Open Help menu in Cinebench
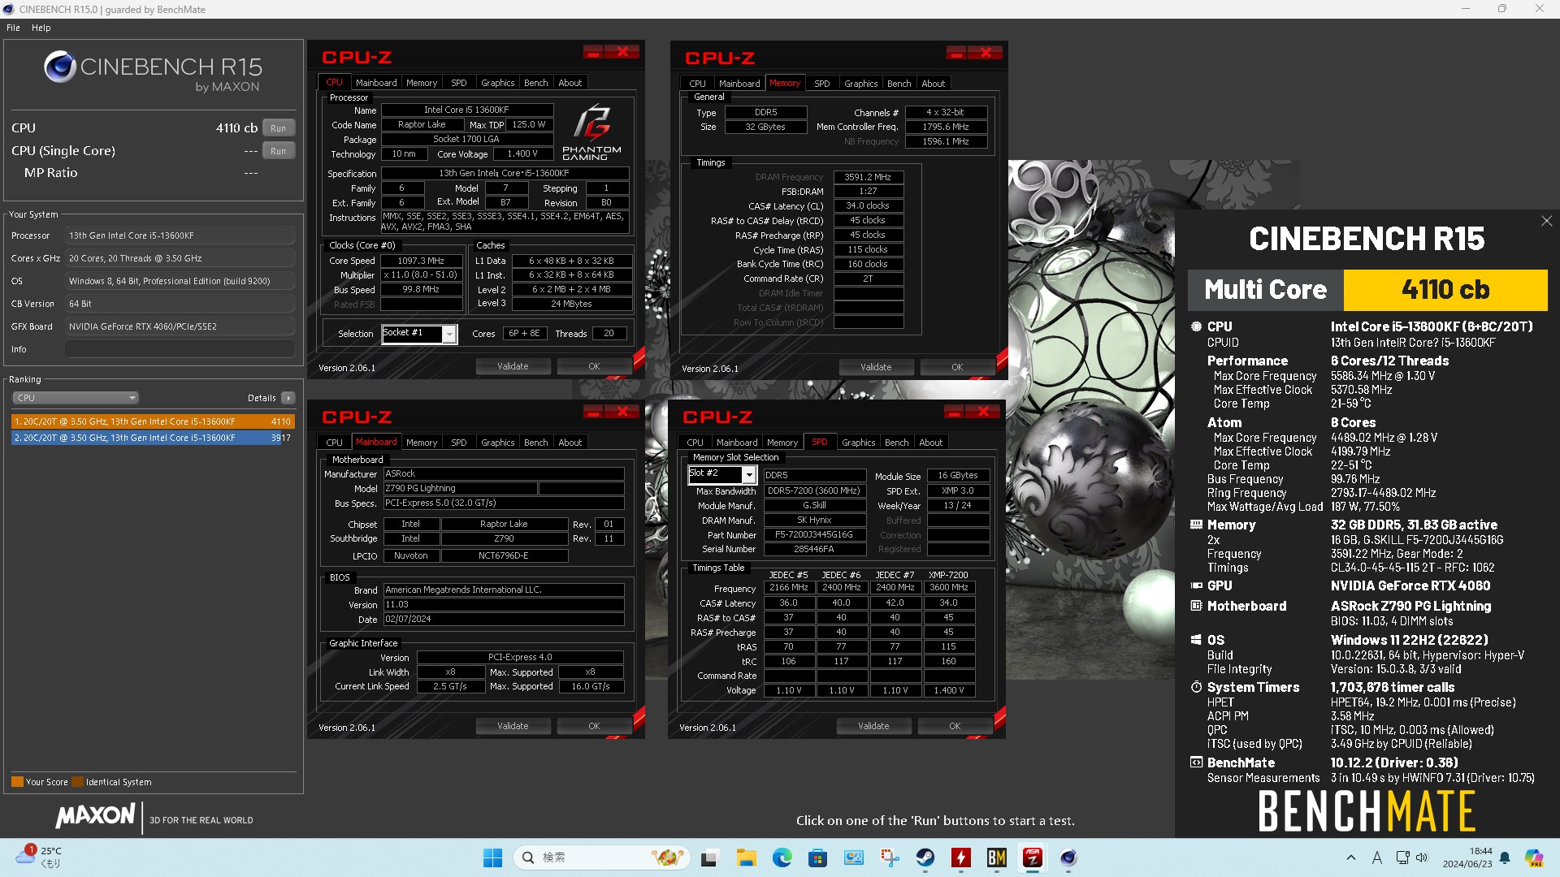This screenshot has height=877, width=1560. (41, 28)
